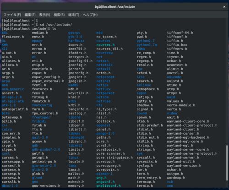Click cursesapp.h file name
The width and height of the screenshot is (229, 190).
pyautogui.click(x=13, y=162)
